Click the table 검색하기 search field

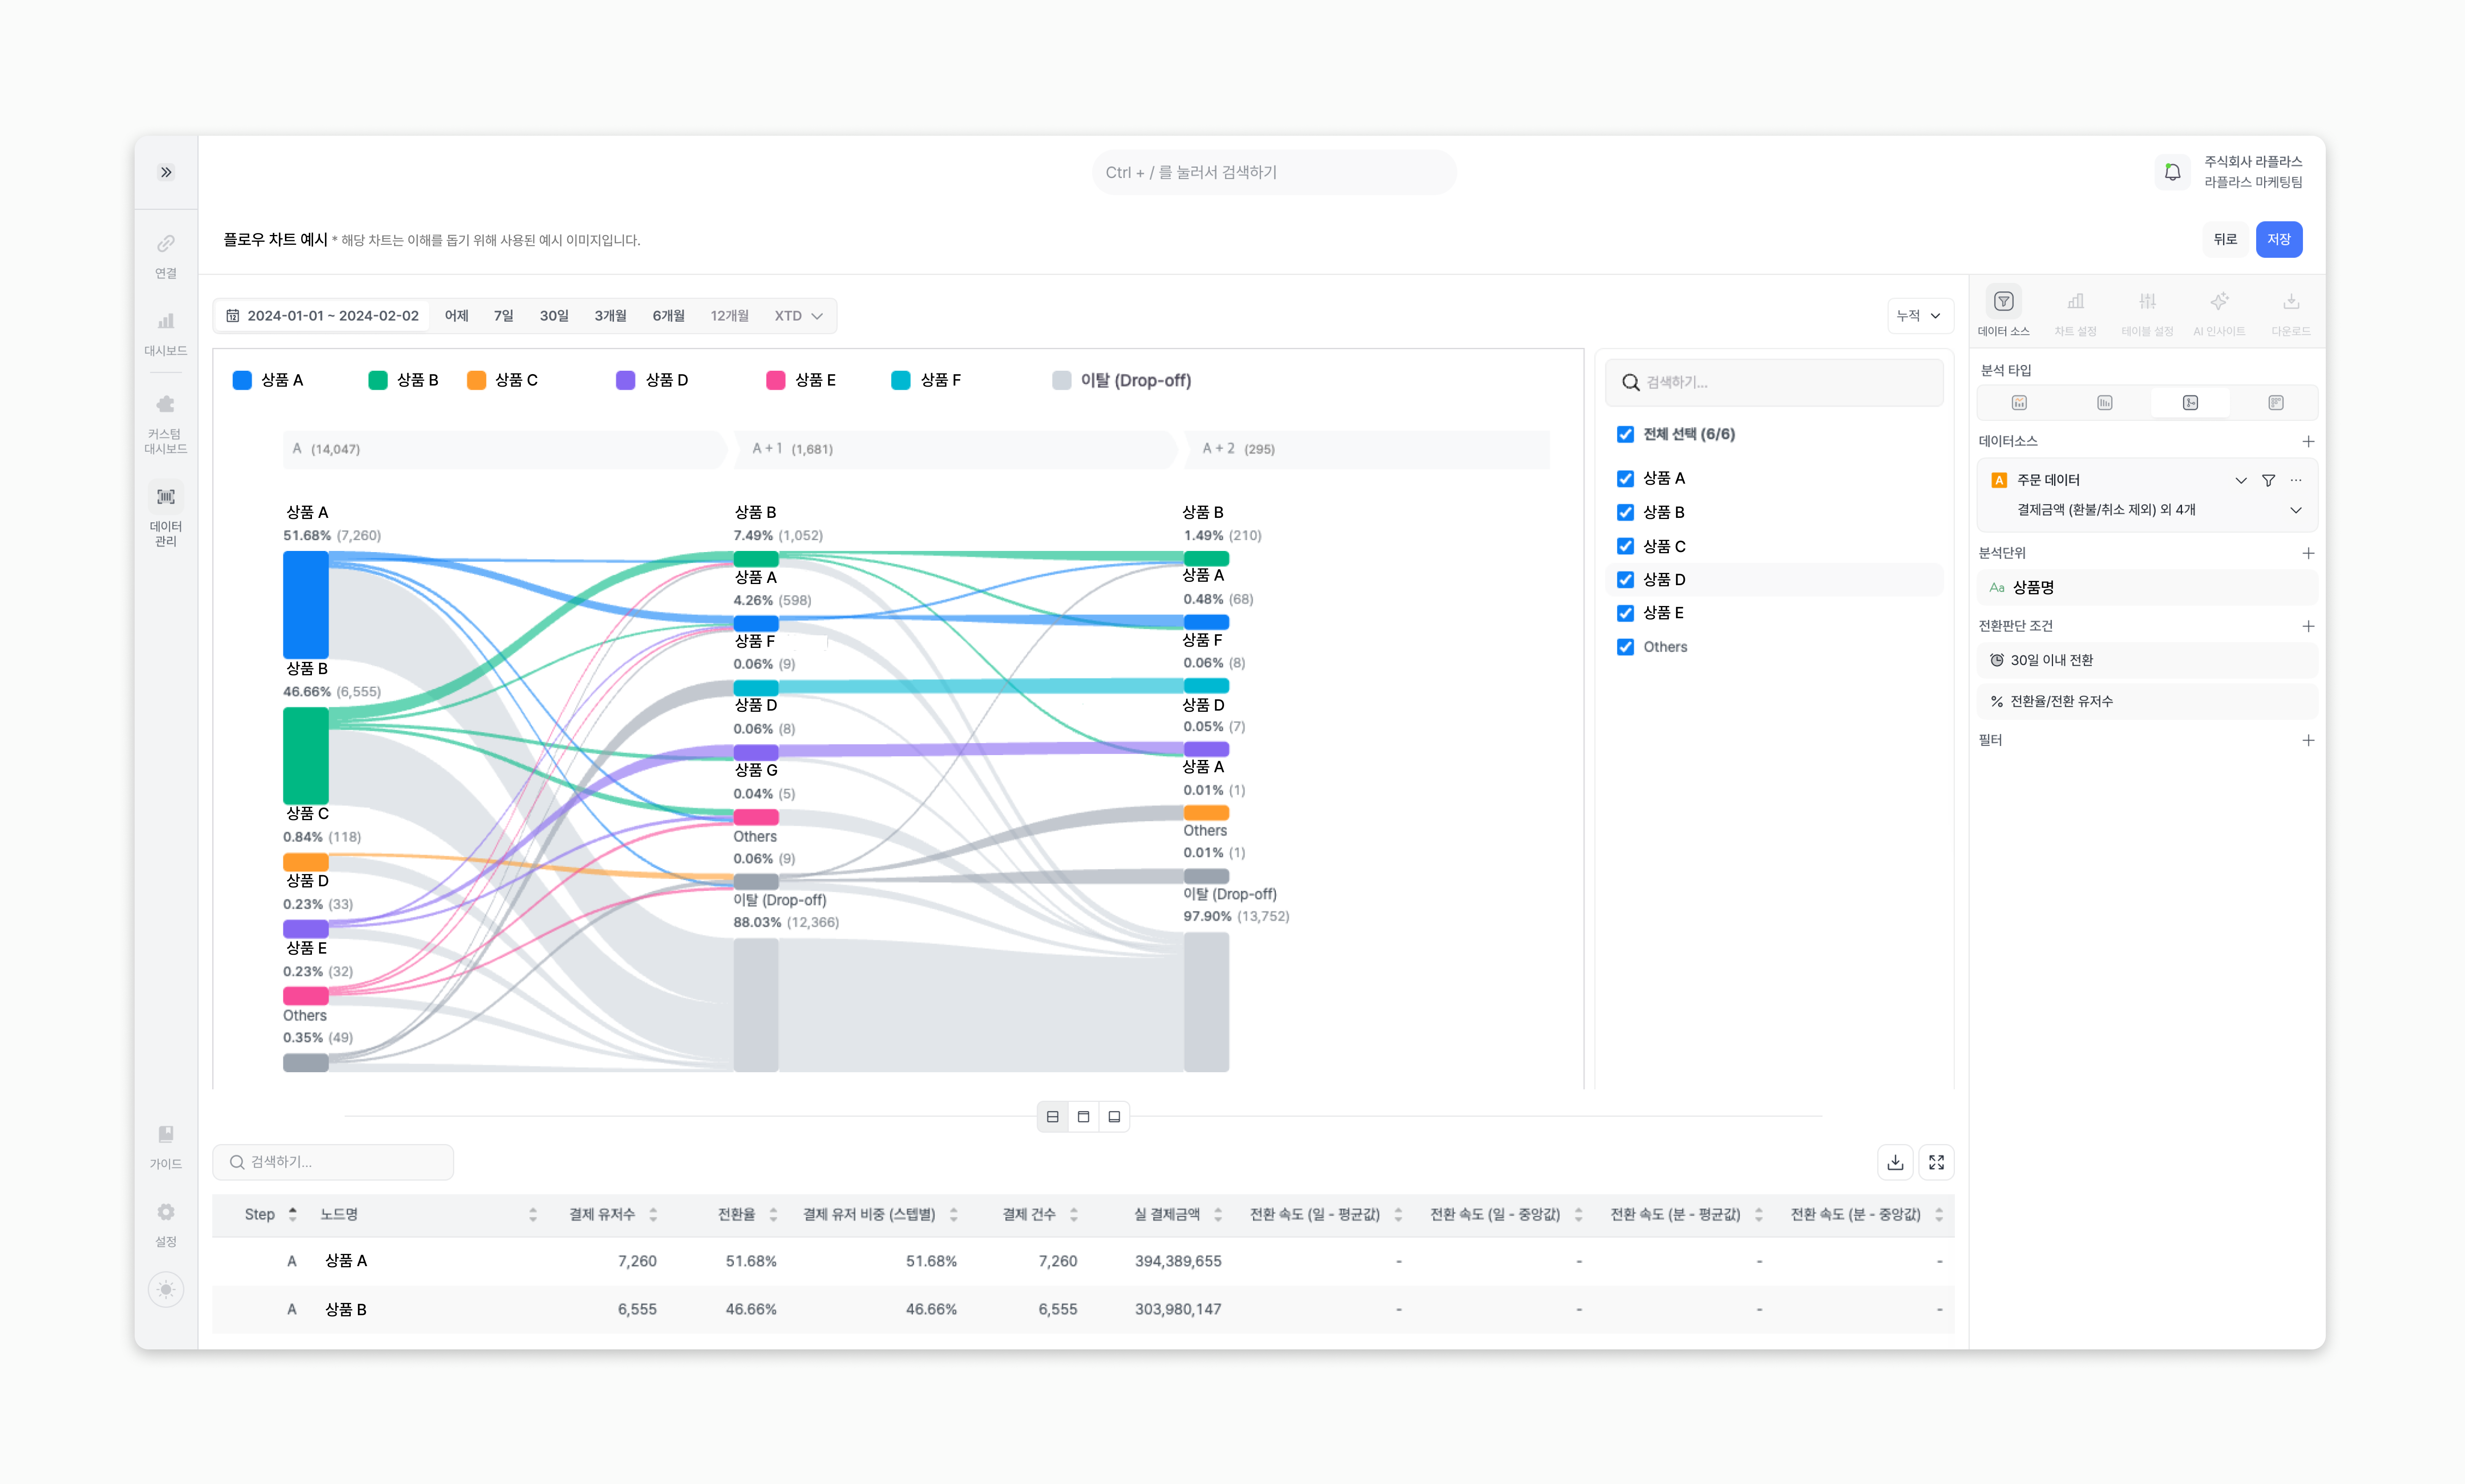point(333,1162)
